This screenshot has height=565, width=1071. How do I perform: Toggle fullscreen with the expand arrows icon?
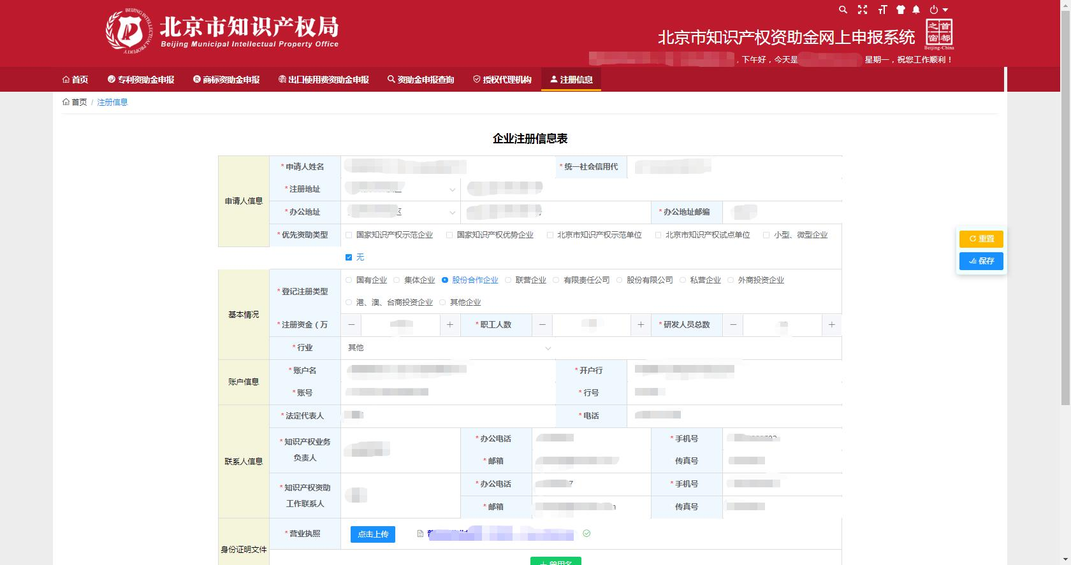tap(863, 10)
